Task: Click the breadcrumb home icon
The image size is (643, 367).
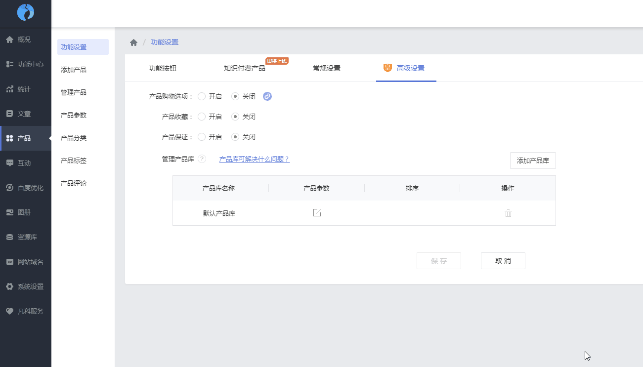Action: [x=133, y=42]
